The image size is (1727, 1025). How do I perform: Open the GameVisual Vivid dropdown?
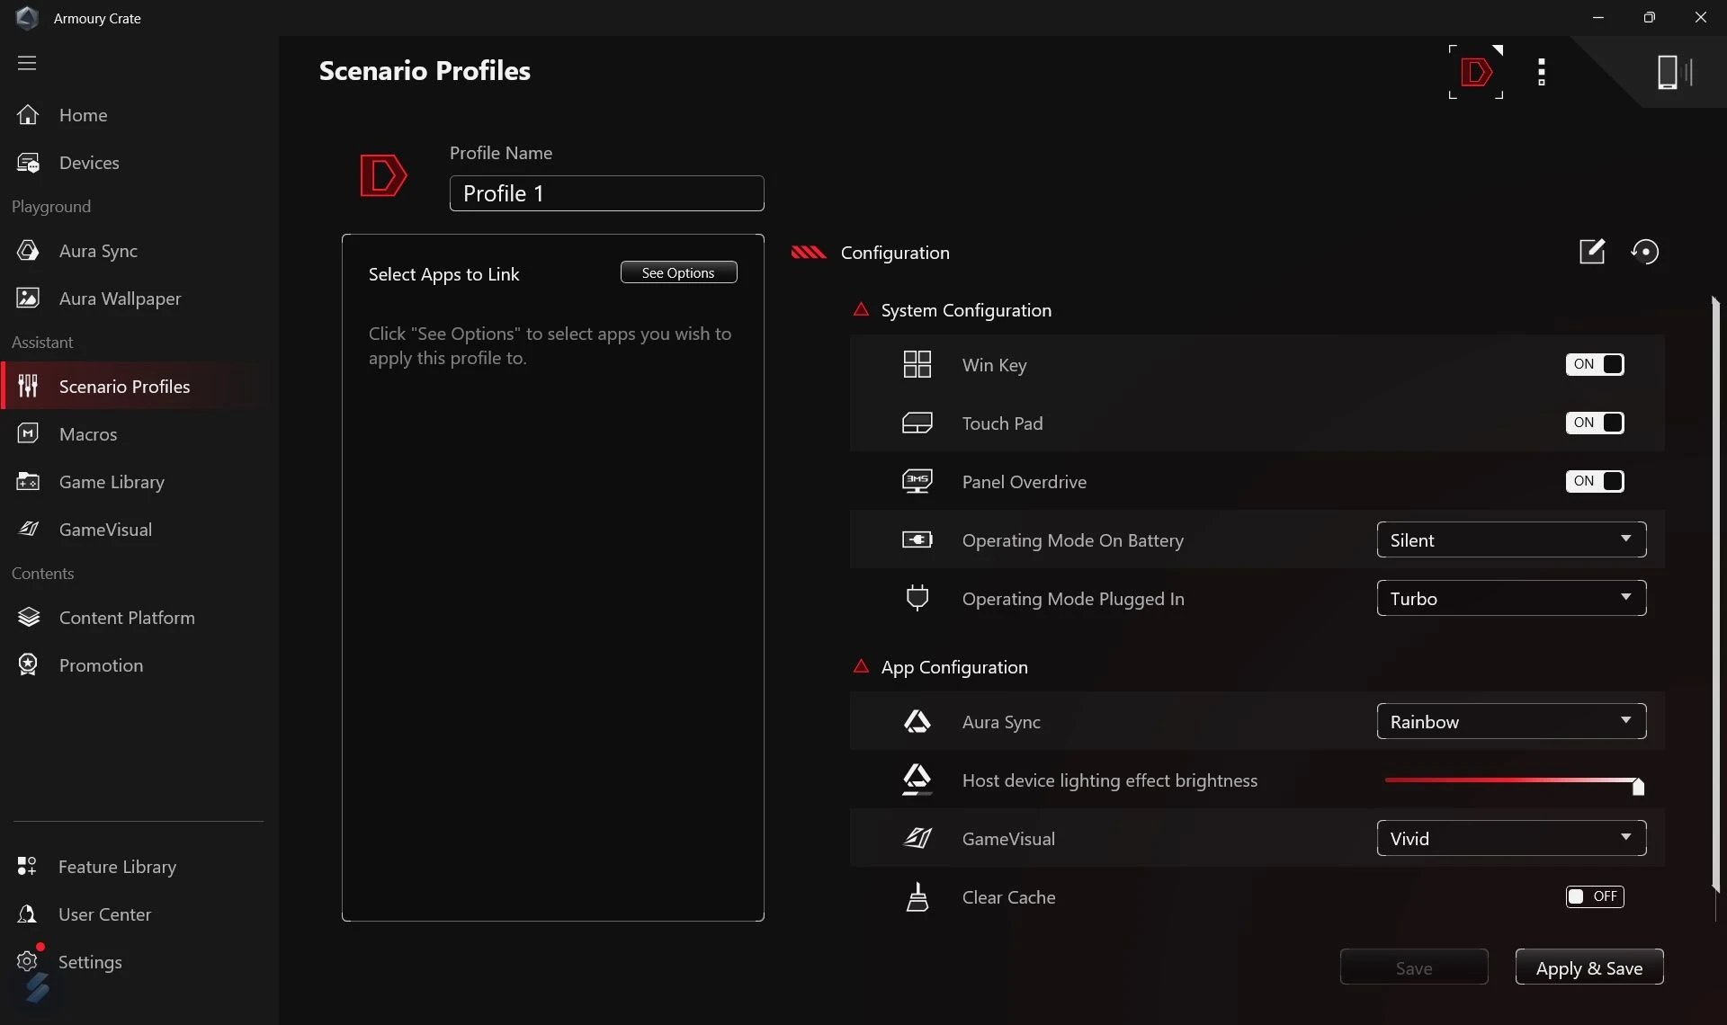tap(1511, 838)
